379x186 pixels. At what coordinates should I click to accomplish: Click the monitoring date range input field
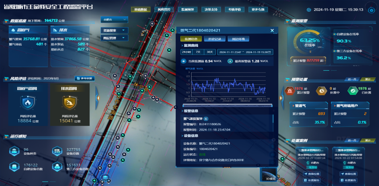pyautogui.click(x=245, y=52)
